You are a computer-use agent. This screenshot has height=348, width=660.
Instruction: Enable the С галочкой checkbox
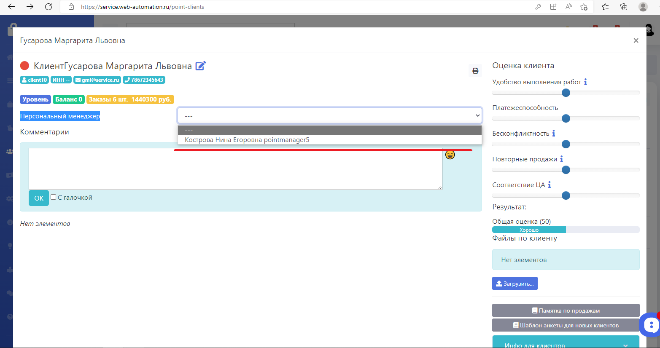click(54, 197)
